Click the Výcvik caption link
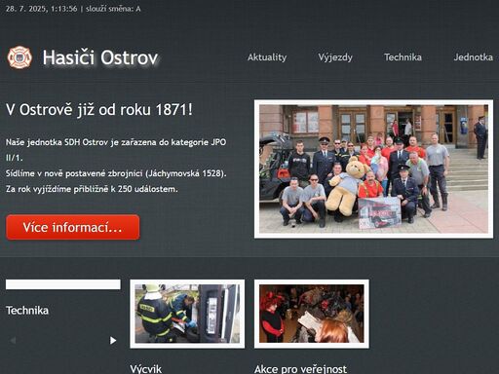This screenshot has height=374, width=499. 146,369
